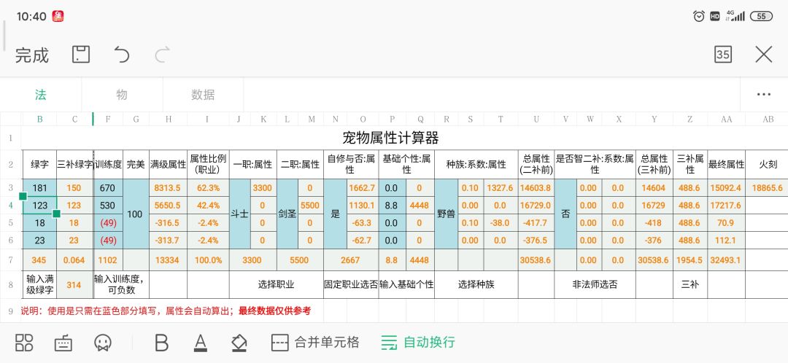Tap the redo arrow icon

tap(162, 54)
